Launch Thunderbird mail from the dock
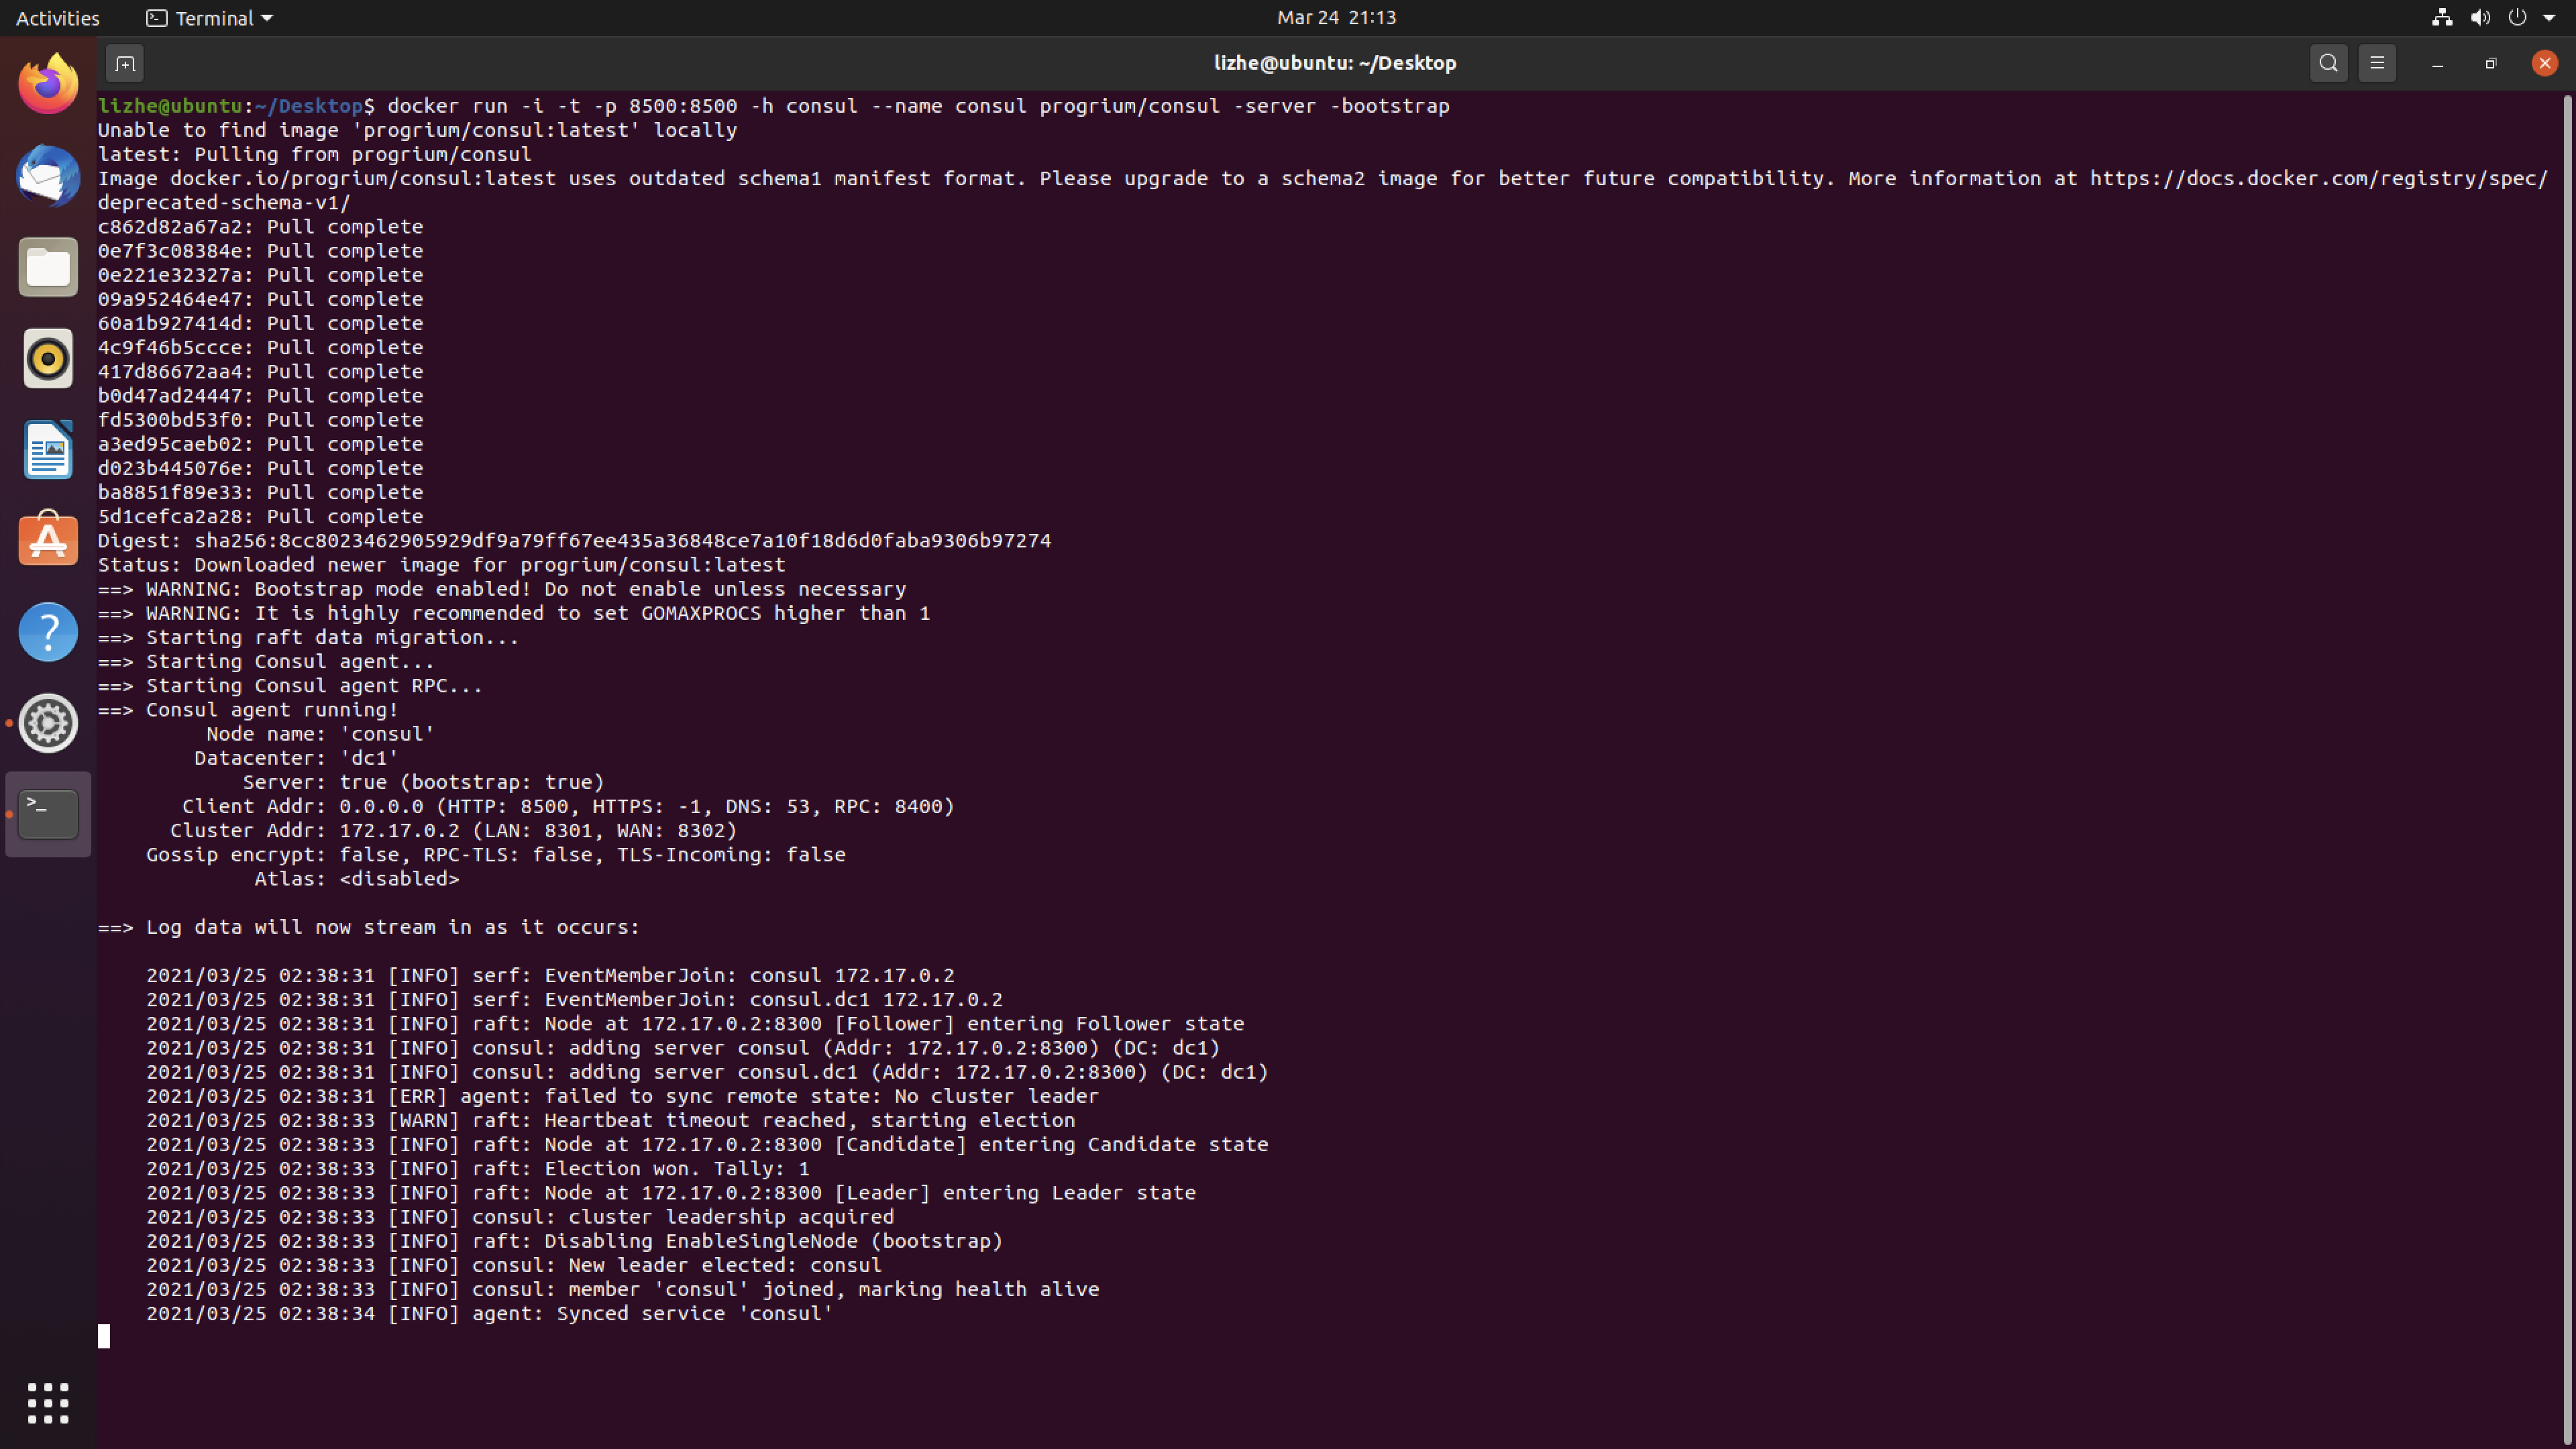Viewport: 2576px width, 1449px height. [48, 176]
